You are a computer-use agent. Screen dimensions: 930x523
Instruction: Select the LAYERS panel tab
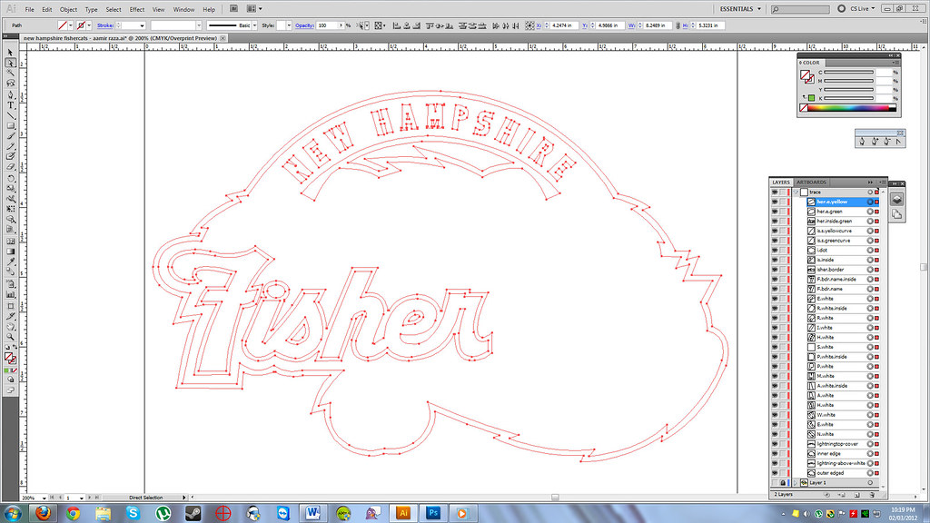pyautogui.click(x=780, y=182)
